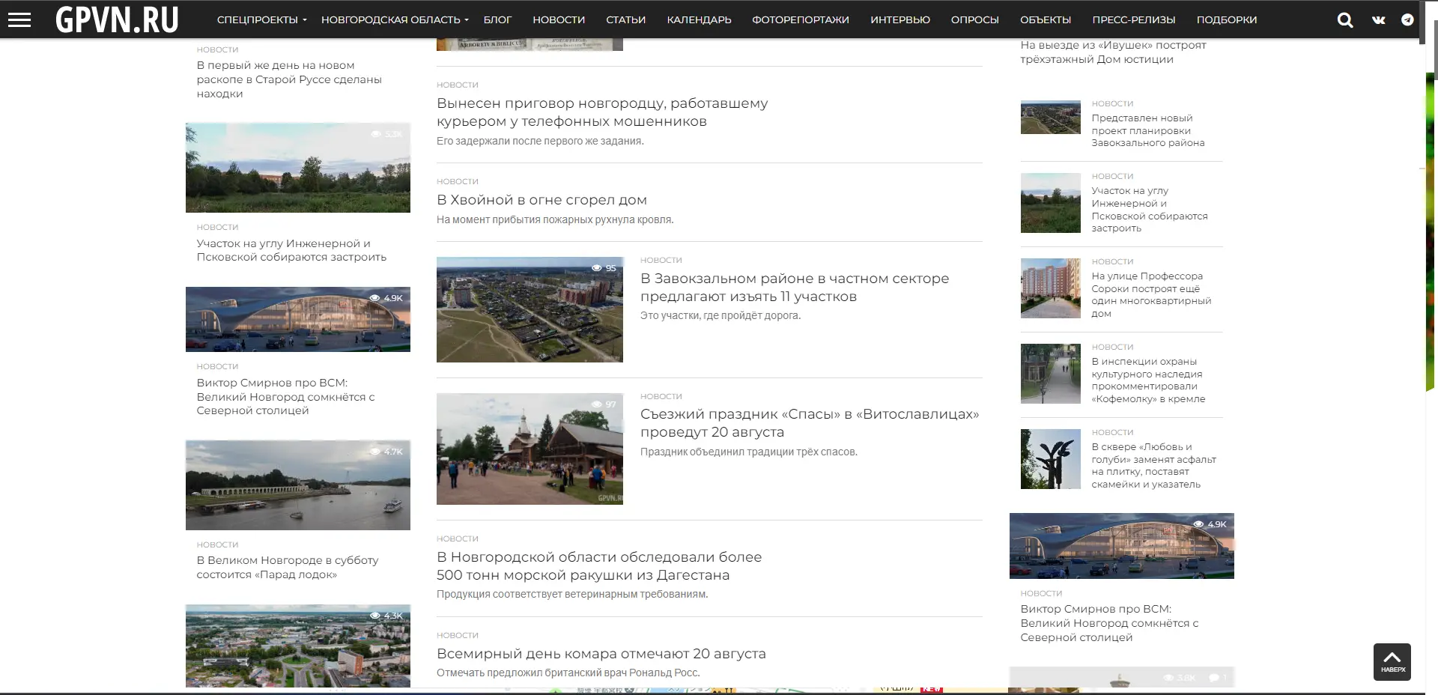Open the hamburger menu icon

click(19, 19)
